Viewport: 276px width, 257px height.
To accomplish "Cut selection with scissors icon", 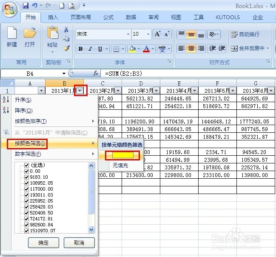I will tap(66, 29).
